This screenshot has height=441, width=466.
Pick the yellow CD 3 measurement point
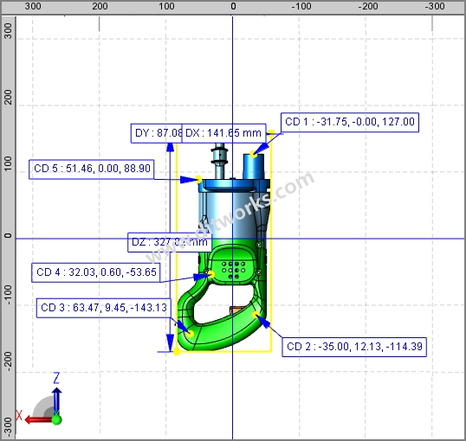191,334
